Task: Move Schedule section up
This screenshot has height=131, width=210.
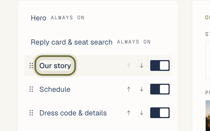Action: click(129, 89)
